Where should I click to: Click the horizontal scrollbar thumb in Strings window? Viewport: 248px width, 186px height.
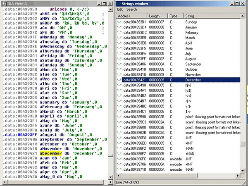pos(159,175)
